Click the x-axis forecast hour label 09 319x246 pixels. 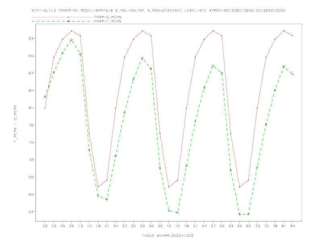tap(71, 226)
